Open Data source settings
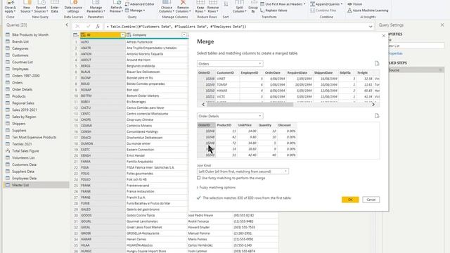 click(x=73, y=6)
